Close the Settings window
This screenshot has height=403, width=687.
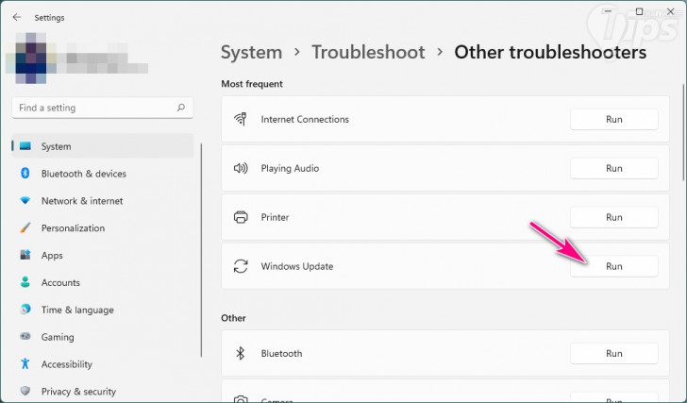click(670, 11)
